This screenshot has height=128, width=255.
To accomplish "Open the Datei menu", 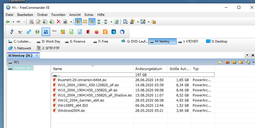I will 9,15.
